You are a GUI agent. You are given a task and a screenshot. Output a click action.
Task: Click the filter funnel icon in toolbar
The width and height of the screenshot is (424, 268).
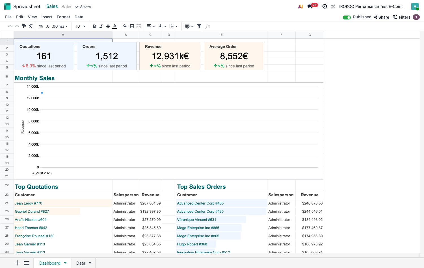tap(199, 26)
